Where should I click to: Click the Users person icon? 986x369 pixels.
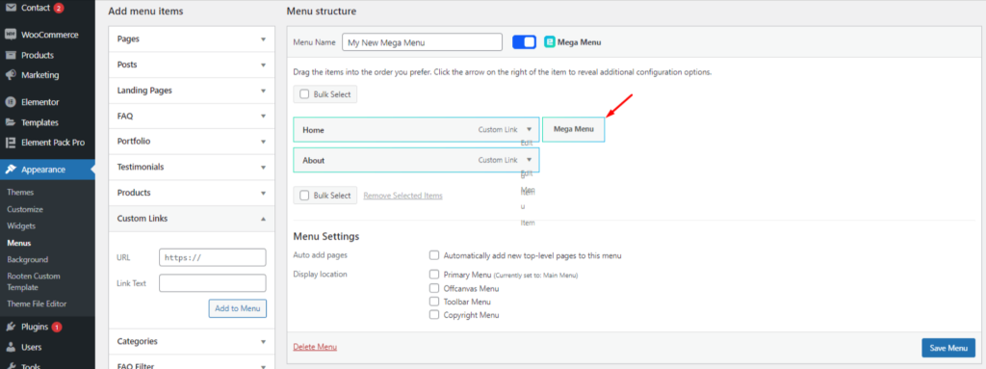coord(10,347)
